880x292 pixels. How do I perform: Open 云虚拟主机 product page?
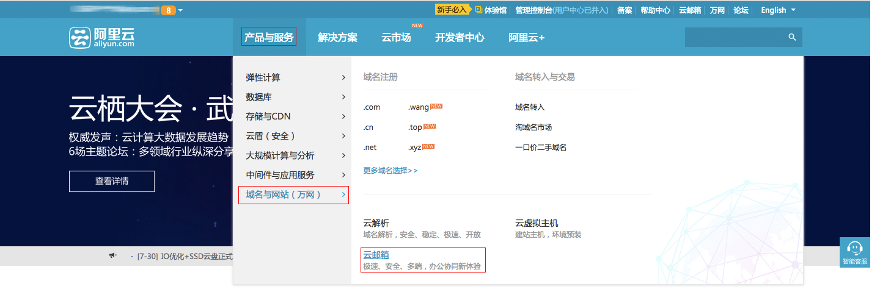[537, 223]
